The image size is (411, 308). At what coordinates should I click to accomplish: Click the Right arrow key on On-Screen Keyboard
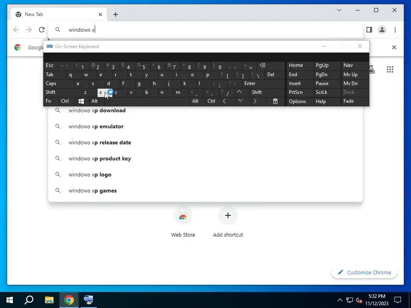click(x=255, y=101)
